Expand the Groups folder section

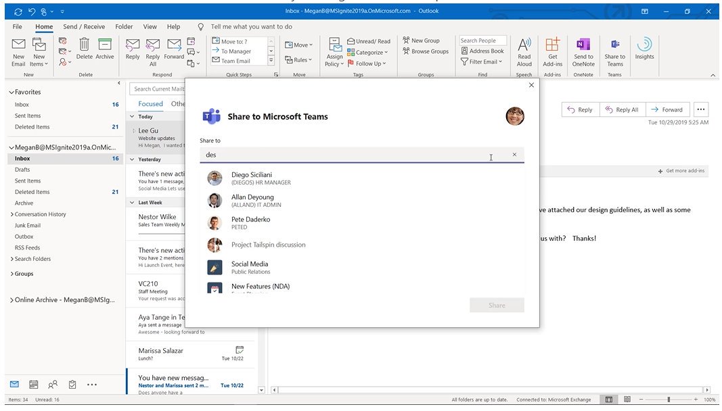tap(12, 274)
